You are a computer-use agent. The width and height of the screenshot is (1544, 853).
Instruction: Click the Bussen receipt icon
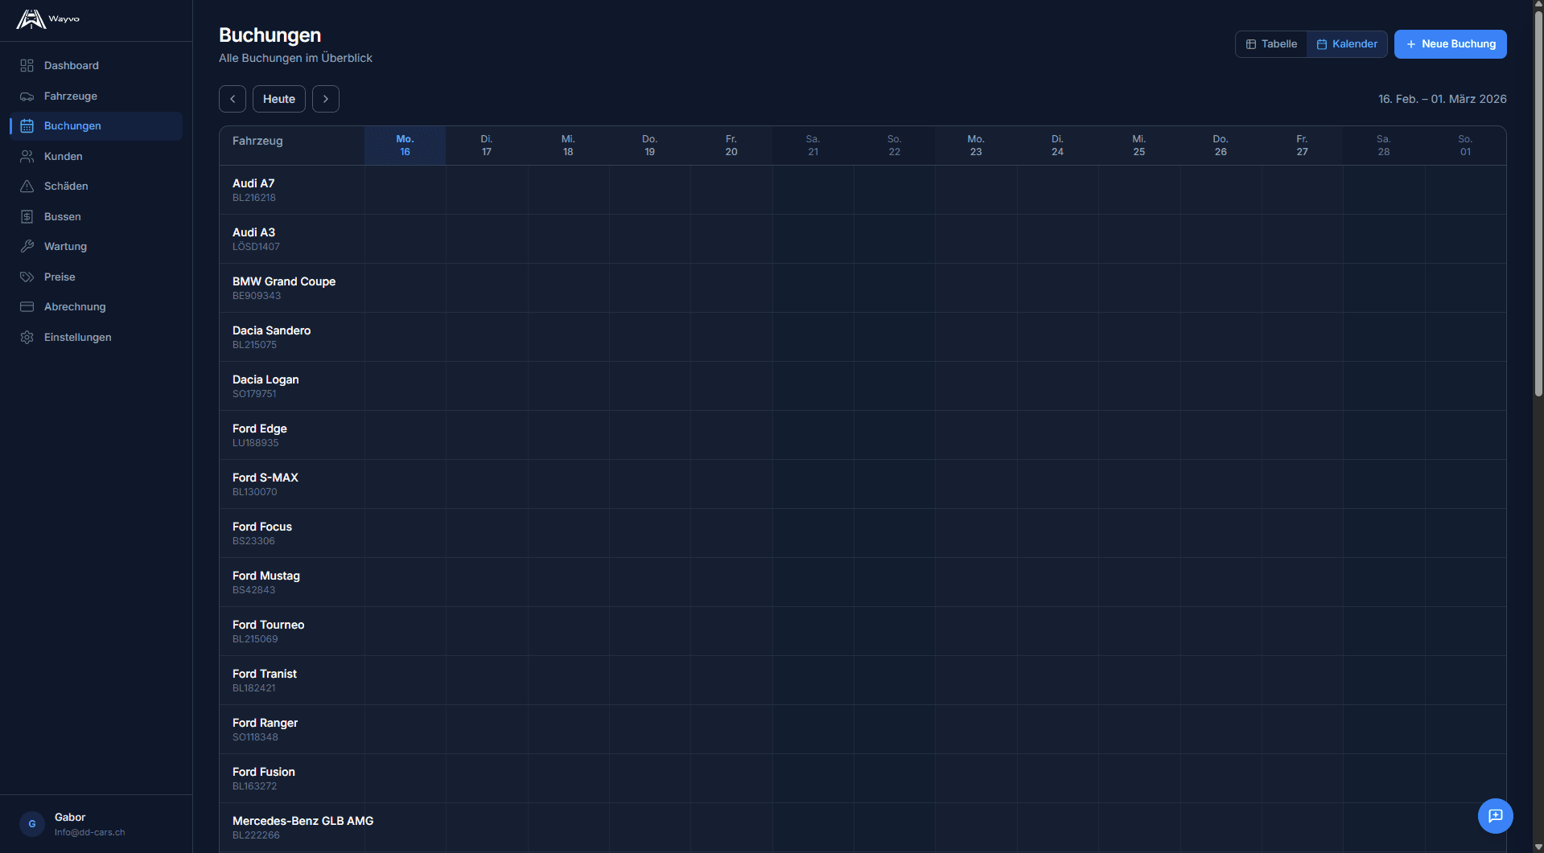click(27, 217)
